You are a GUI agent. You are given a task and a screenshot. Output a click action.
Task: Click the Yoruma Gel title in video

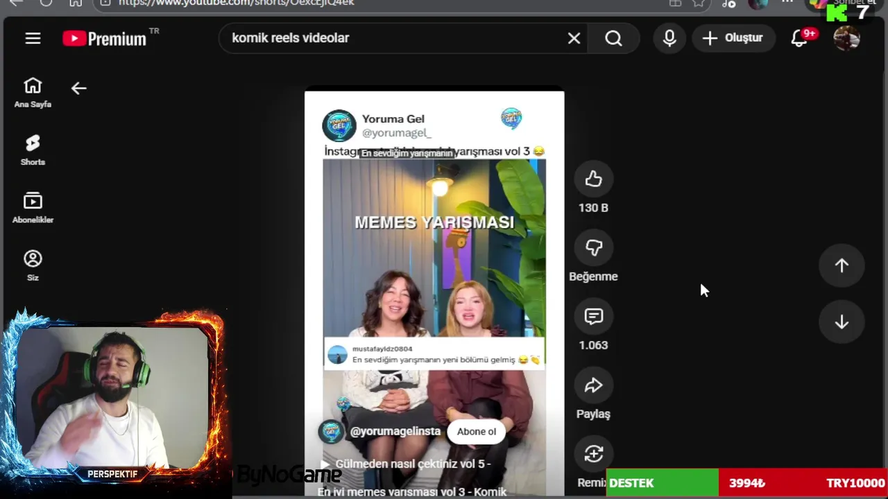393,119
